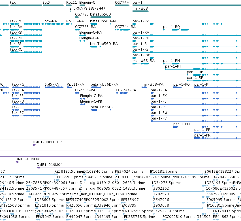The width and height of the screenshot is (241, 221).
Task: Click the RpL11 gene label
Action: pos(71,3)
